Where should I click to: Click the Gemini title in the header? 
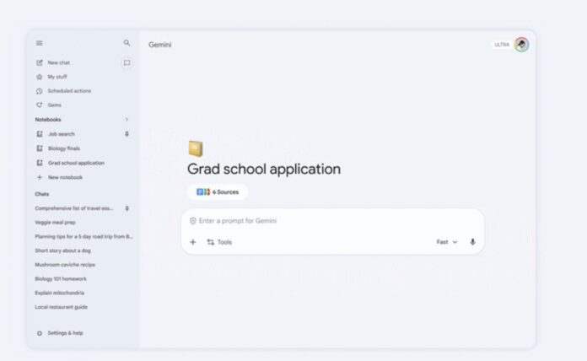point(160,45)
